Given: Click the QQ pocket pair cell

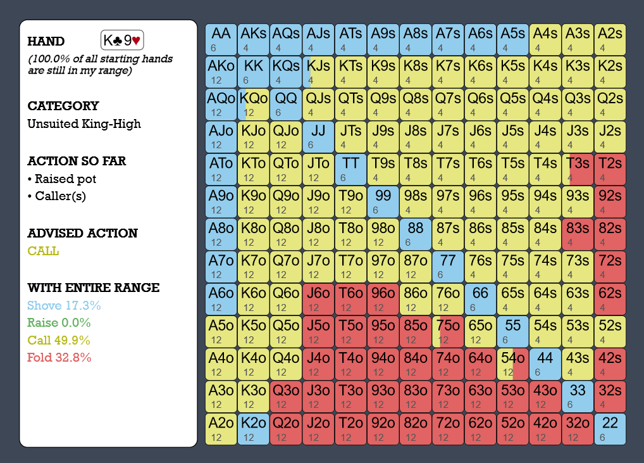Looking at the screenshot, I should 286,105.
